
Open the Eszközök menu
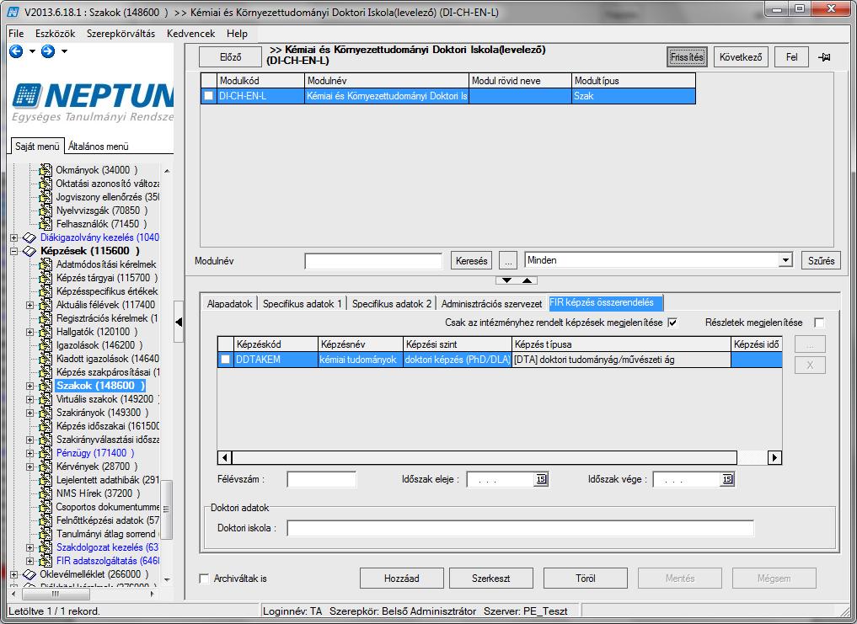(56, 34)
